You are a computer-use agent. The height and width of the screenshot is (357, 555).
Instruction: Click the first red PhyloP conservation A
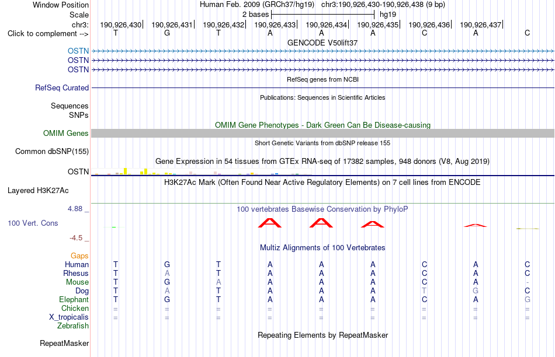[270, 223]
